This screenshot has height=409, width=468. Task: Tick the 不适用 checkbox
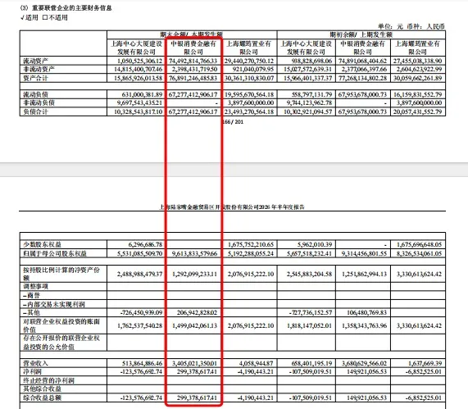click(x=45, y=17)
